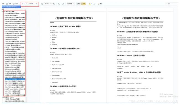Click the open file button
Image resolution: width=180 pixels, height=105 pixels.
[3, 4]
